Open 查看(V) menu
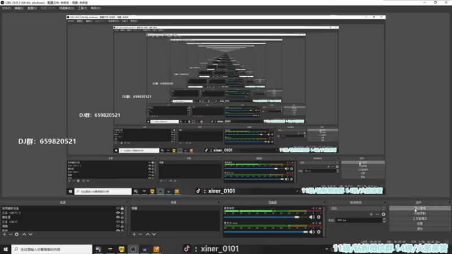Viewport: 452px width, 254px height. [x=32, y=8]
